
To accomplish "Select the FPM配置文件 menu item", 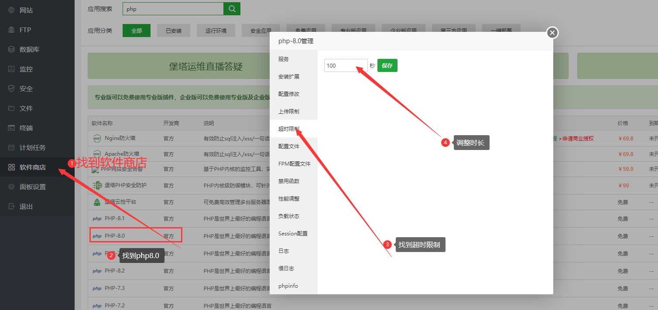I will (x=294, y=164).
